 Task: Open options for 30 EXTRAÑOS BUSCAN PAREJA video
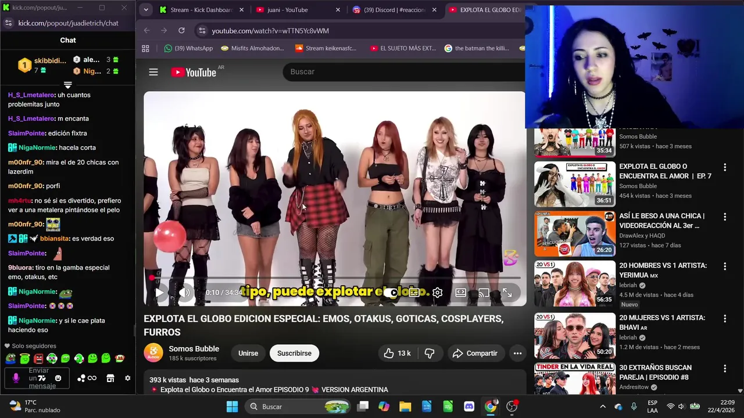724,369
